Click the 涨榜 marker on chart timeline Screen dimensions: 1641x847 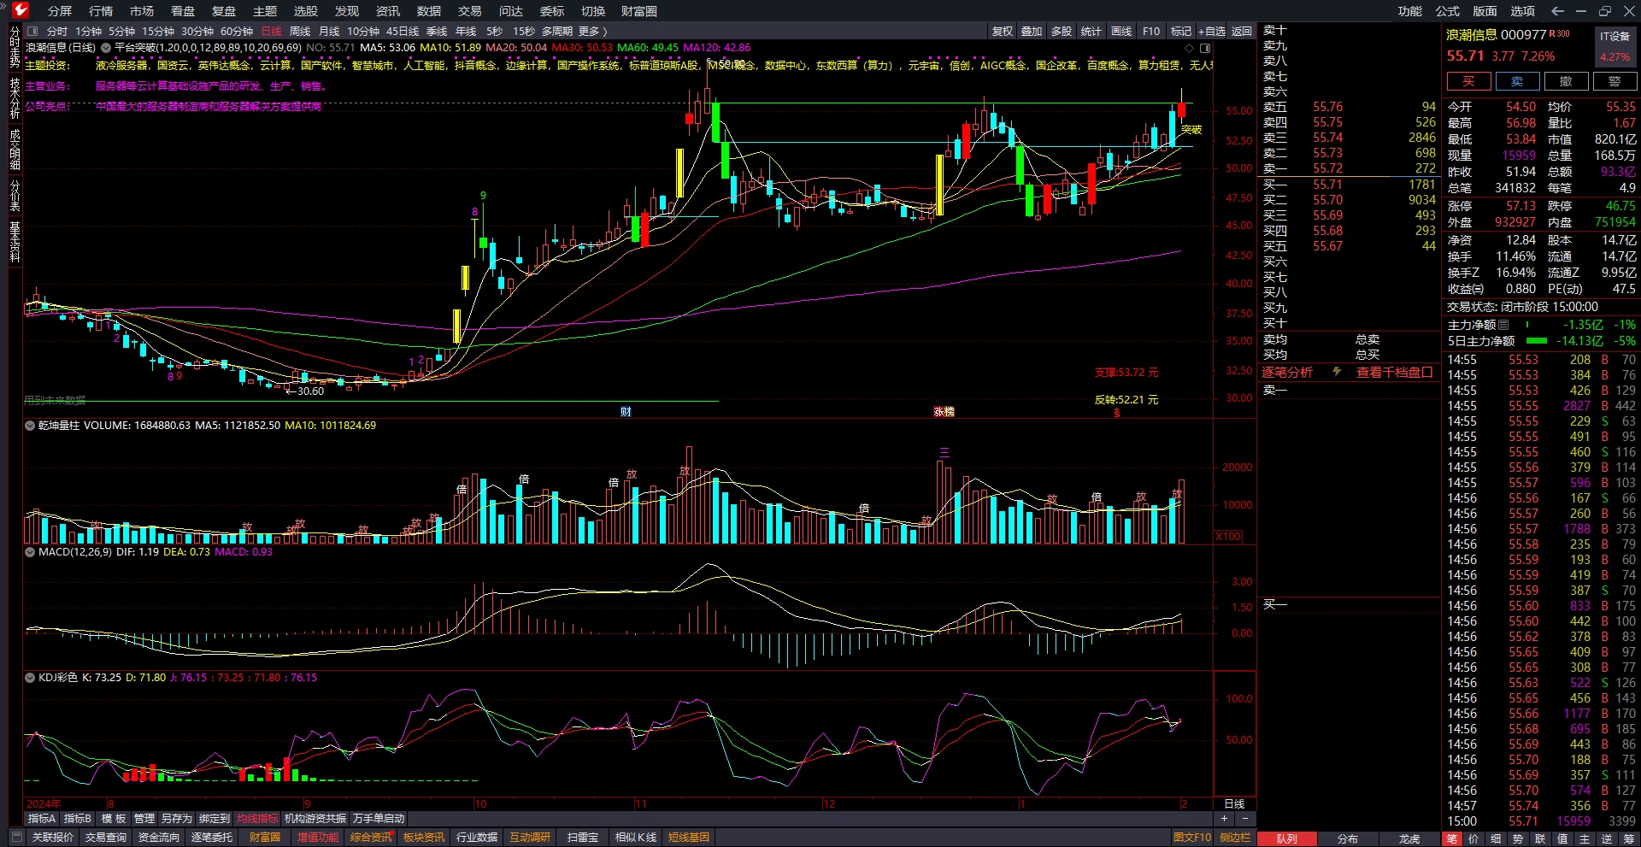pos(944,412)
